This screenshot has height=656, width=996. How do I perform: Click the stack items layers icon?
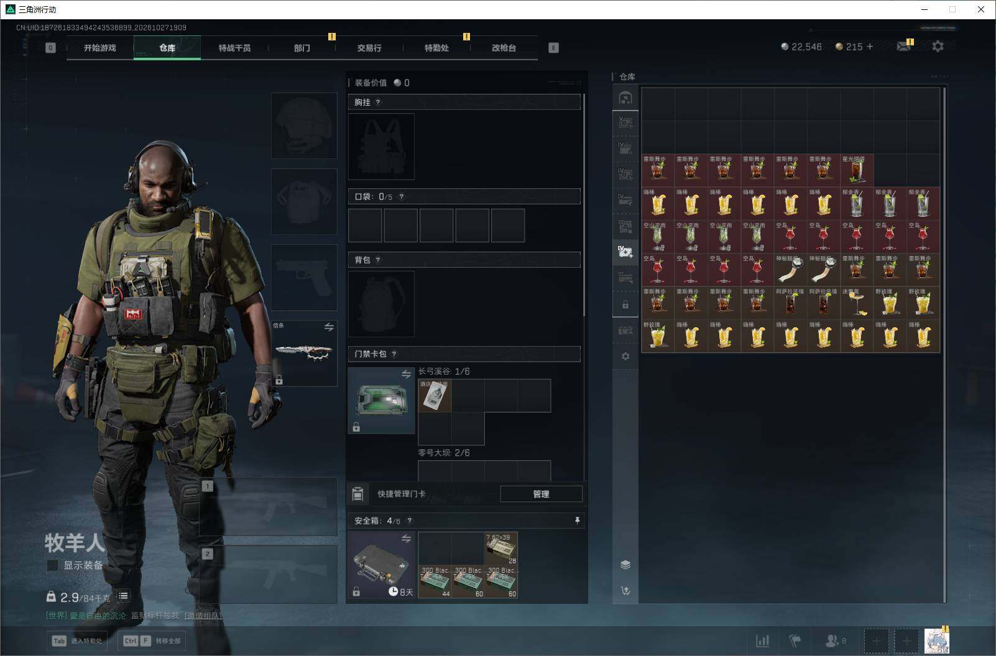click(x=625, y=565)
